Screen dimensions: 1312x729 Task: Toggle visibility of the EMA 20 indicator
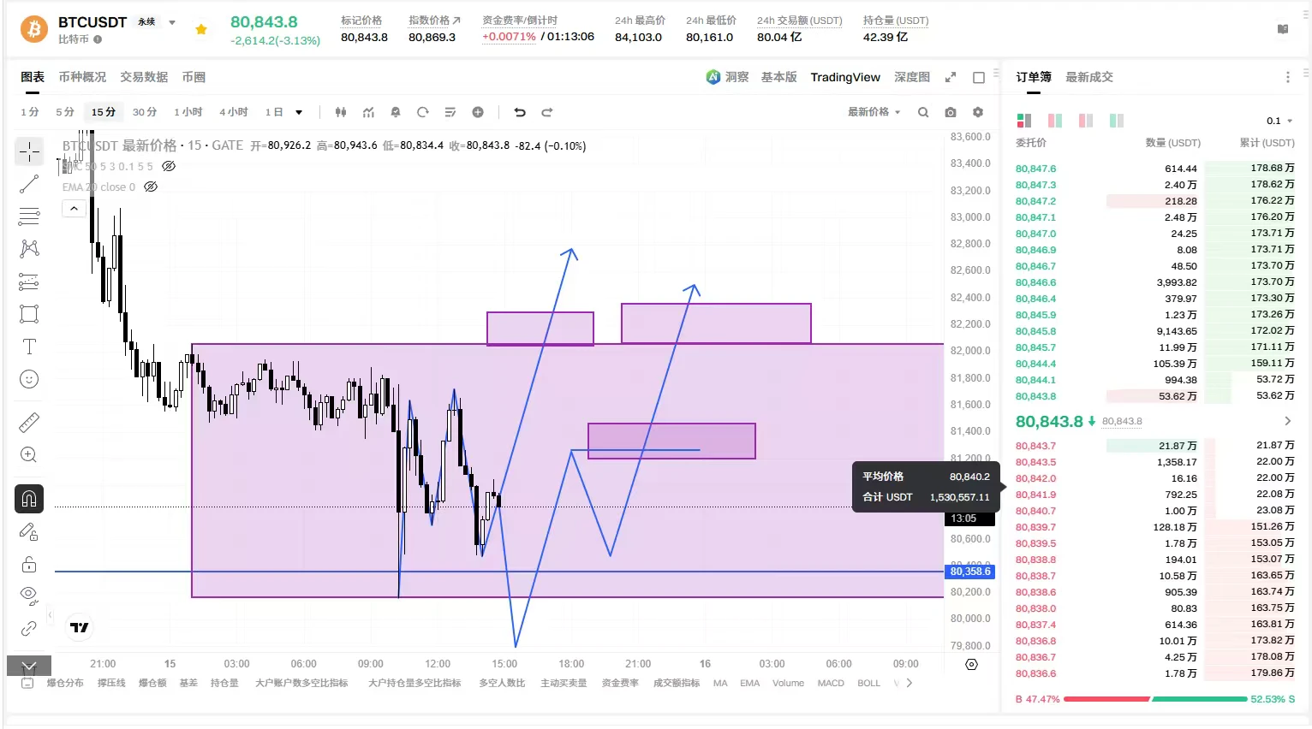click(151, 187)
